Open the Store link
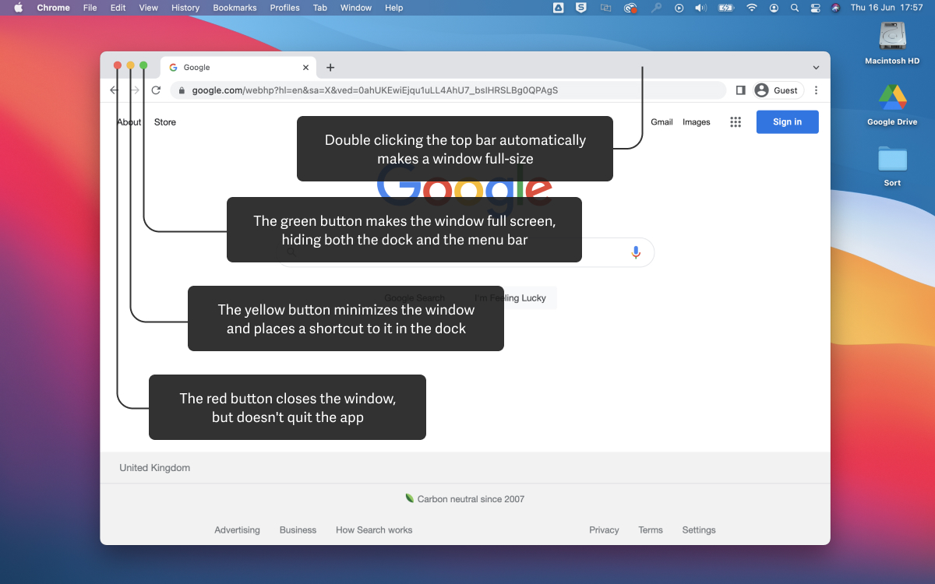 (165, 122)
